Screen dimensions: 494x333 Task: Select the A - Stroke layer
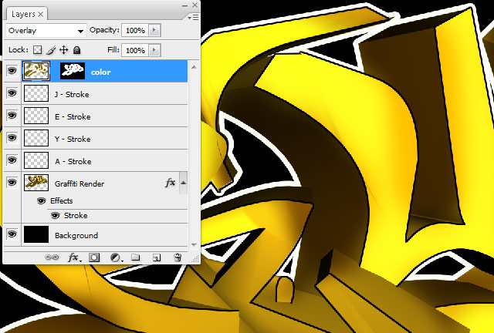point(105,161)
